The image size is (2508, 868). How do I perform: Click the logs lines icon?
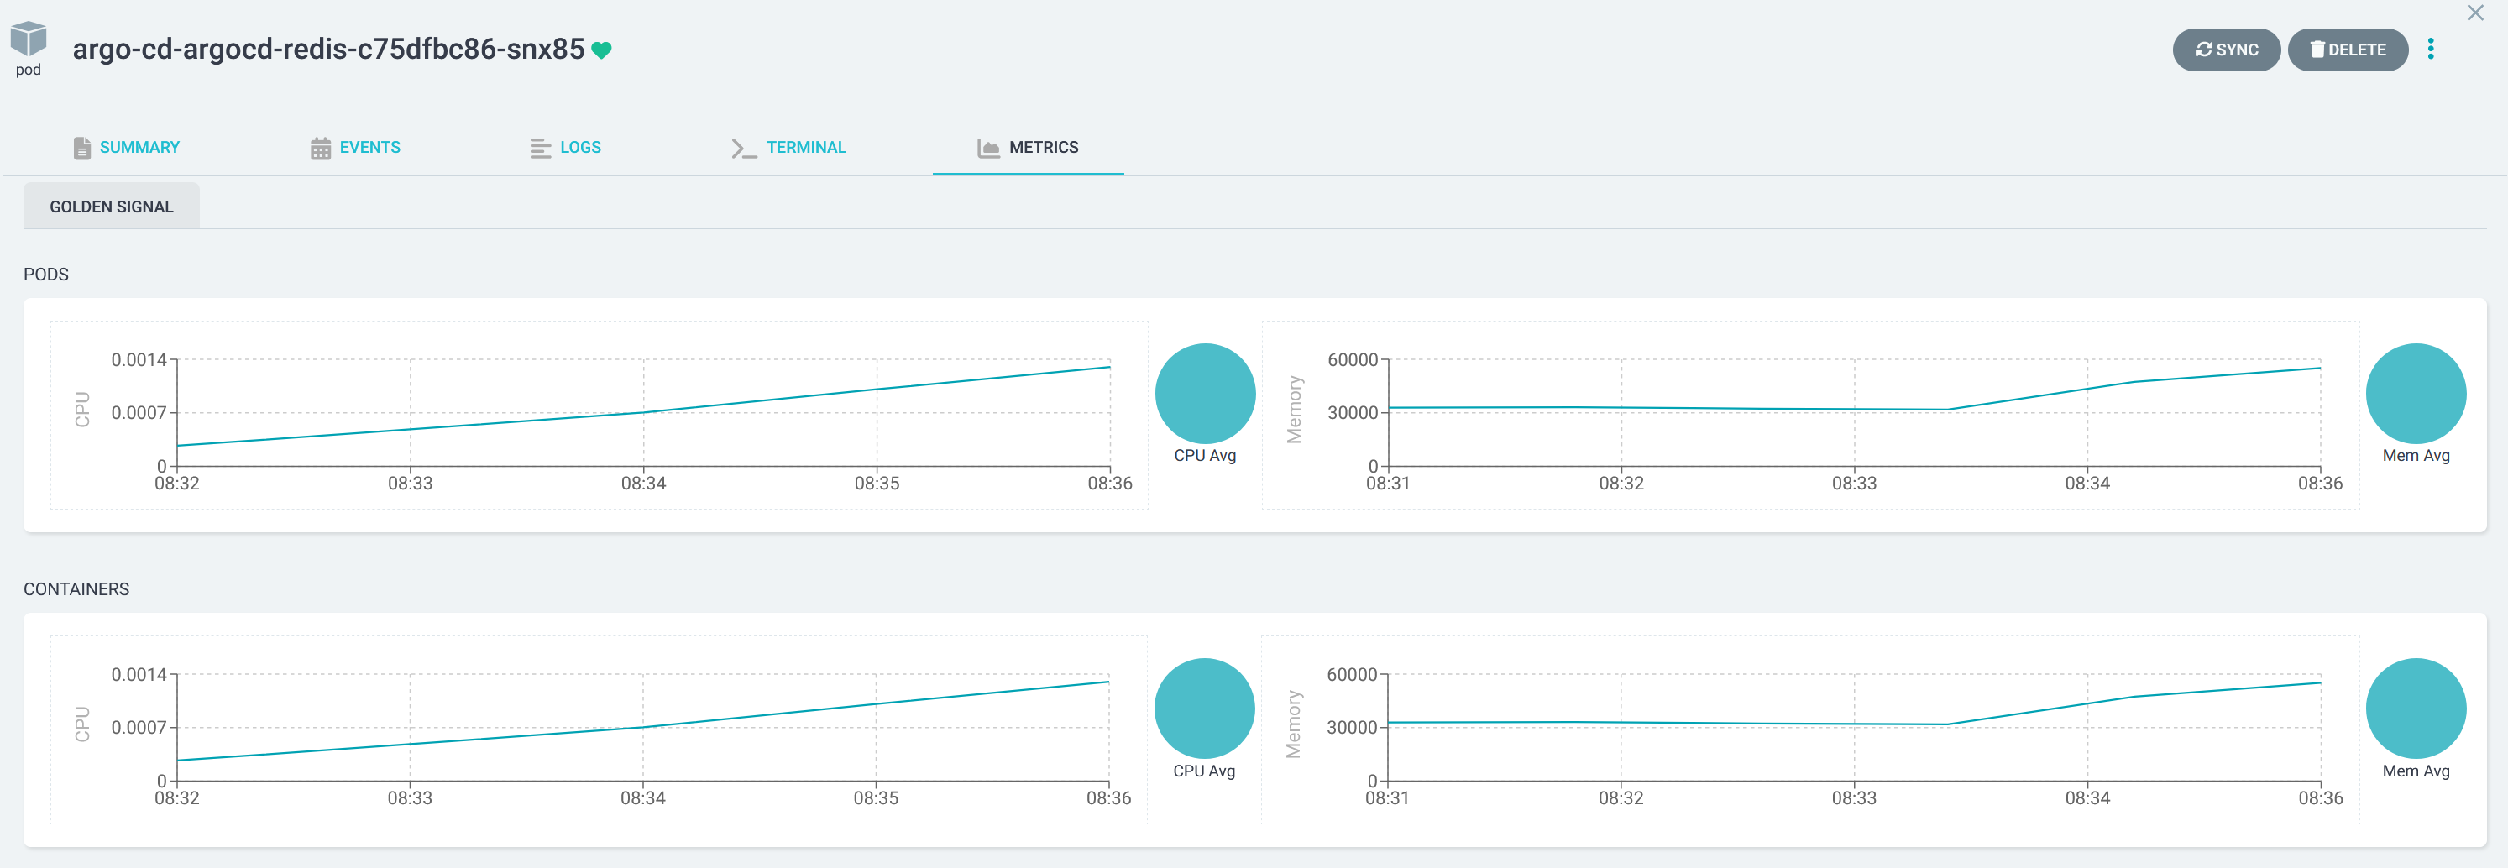(541, 148)
